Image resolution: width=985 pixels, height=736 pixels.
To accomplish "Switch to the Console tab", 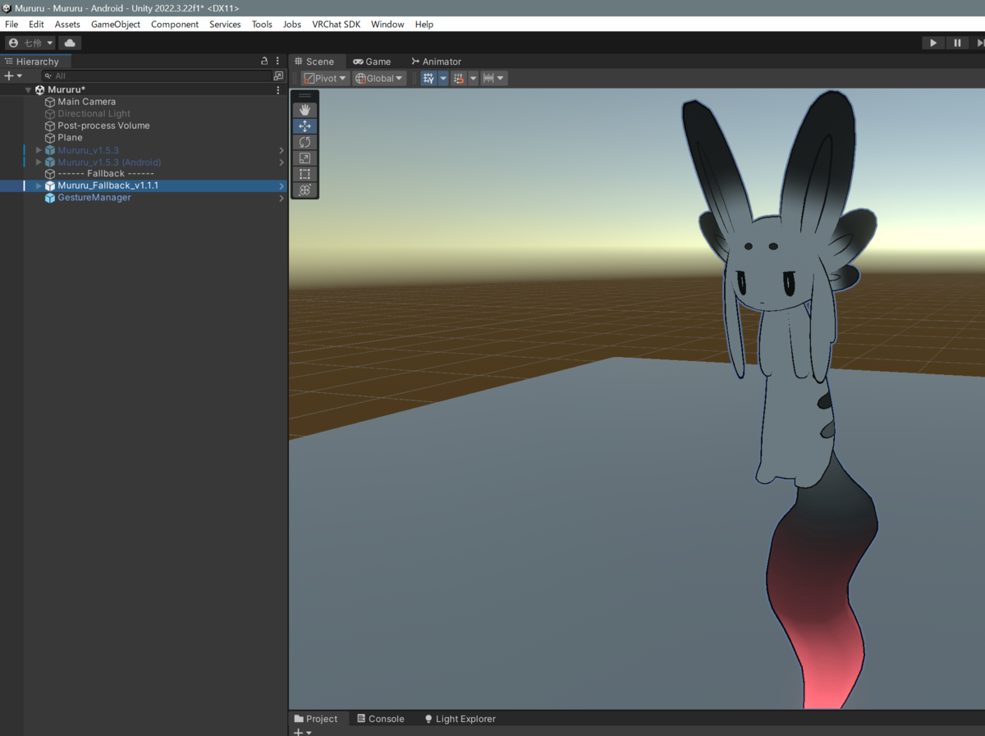I will click(x=380, y=719).
